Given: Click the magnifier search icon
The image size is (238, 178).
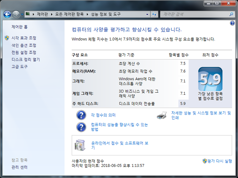Looking at the screenshot, I should [x=231, y=14].
